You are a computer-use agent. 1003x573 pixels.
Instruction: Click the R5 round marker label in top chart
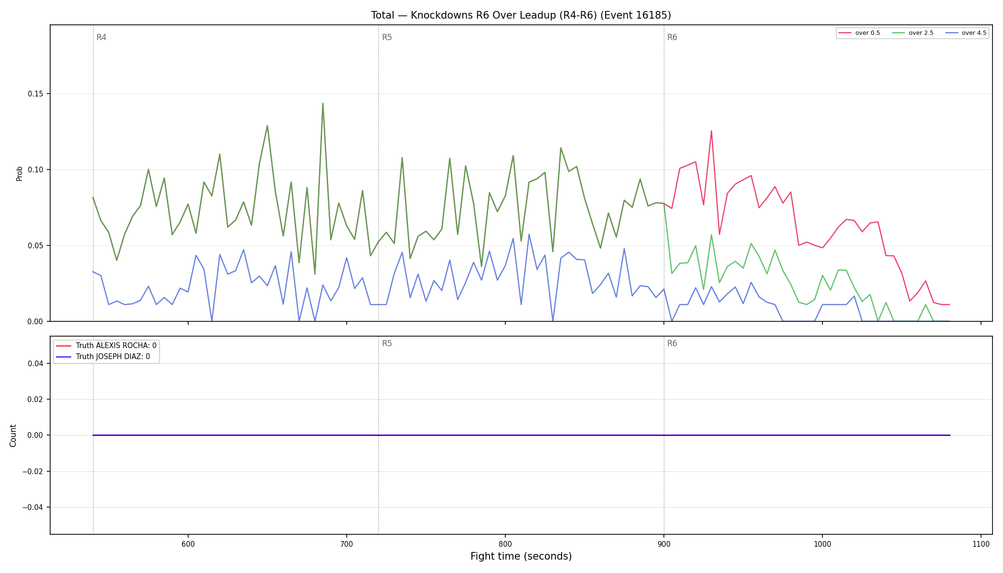tap(387, 37)
